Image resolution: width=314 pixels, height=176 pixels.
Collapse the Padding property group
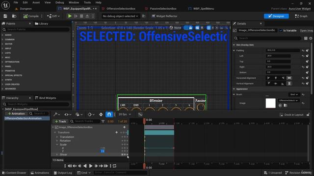(x=234, y=50)
